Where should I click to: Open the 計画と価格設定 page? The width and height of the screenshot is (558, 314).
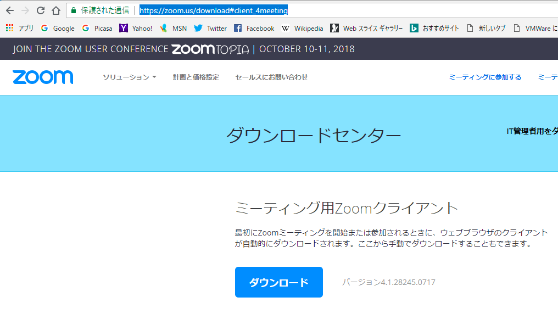point(196,77)
